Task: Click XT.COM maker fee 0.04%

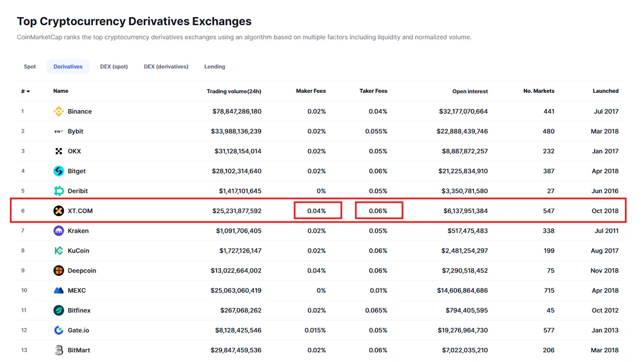Action: pos(317,211)
